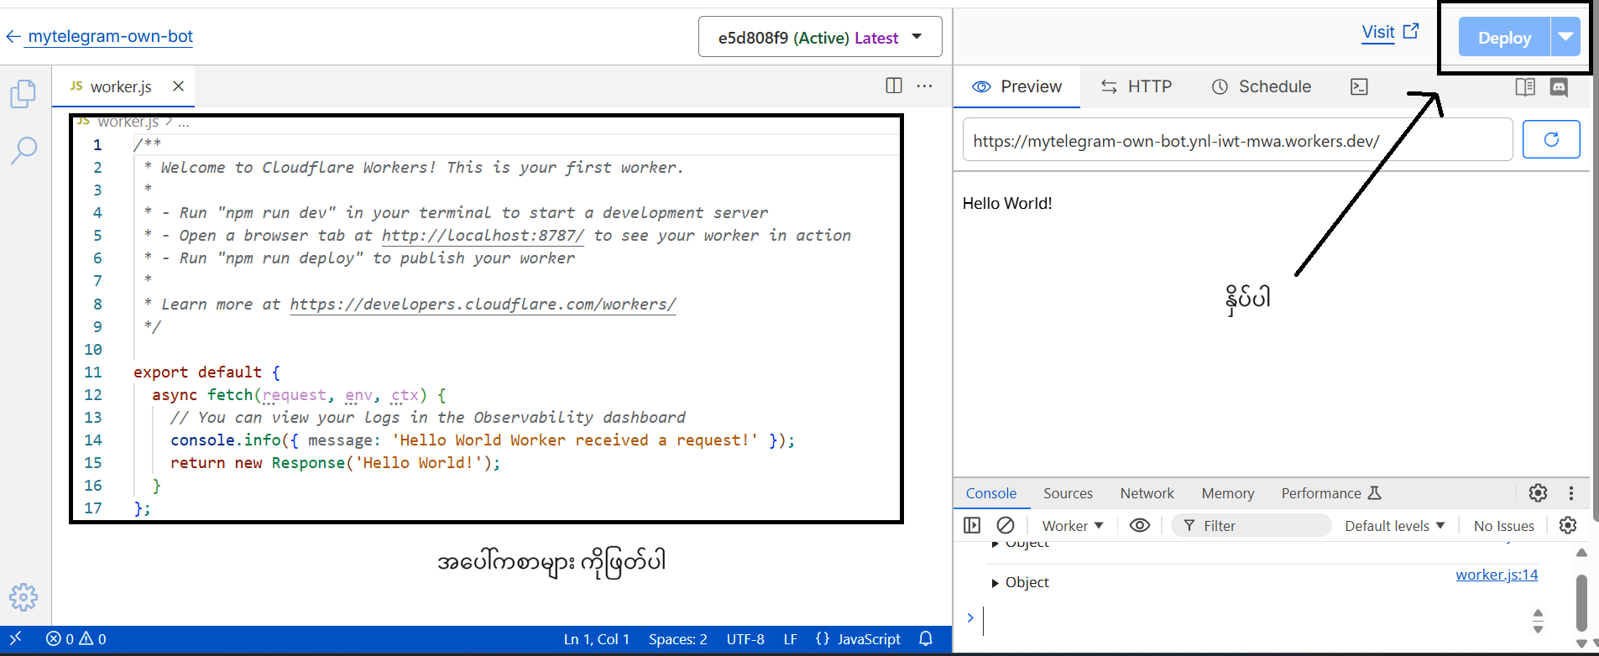Open the Visit link
Viewport: 1599px width, 656px height.
(x=1390, y=32)
